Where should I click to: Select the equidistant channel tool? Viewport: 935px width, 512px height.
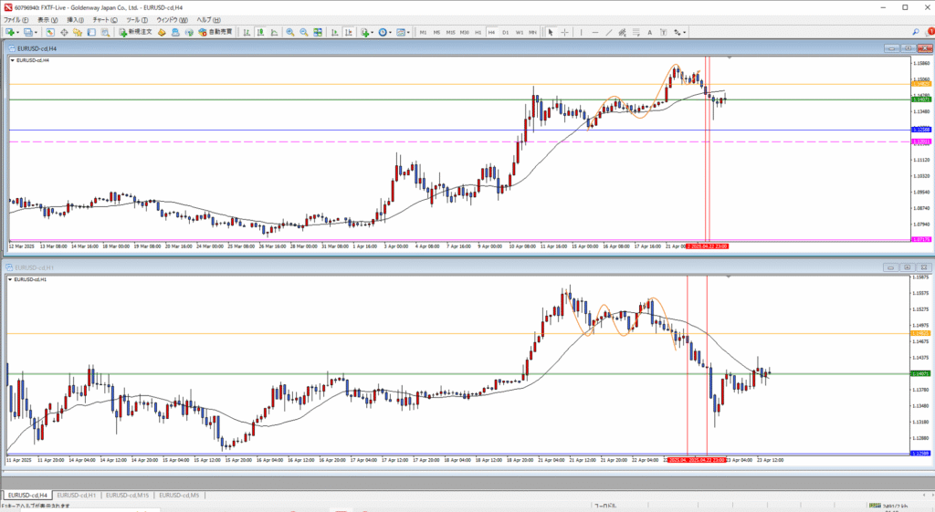click(x=622, y=32)
